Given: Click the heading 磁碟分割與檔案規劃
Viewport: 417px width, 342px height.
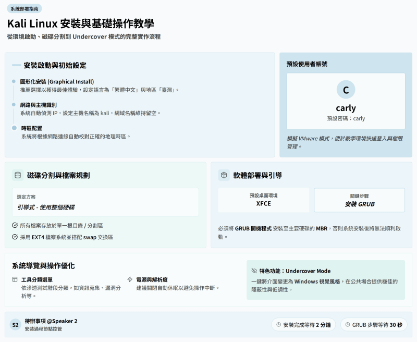Looking at the screenshot, I should [x=58, y=175].
